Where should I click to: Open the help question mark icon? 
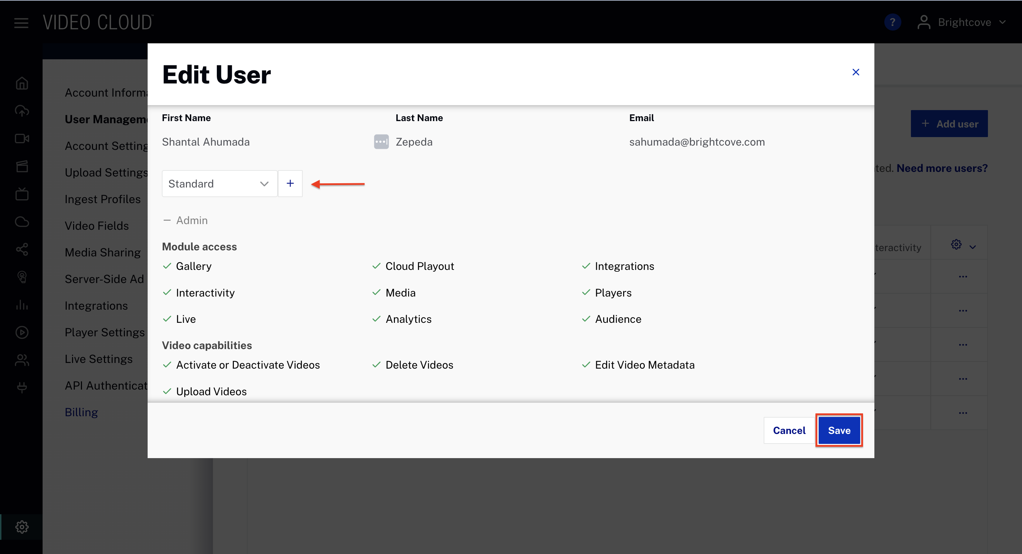[x=893, y=22]
